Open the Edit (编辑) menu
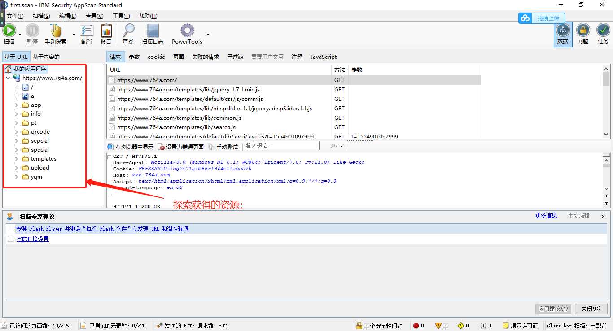 click(x=68, y=16)
